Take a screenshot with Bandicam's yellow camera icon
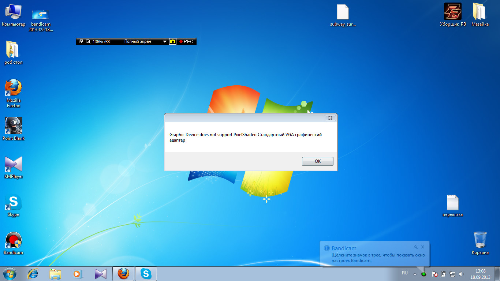This screenshot has height=281, width=500. [173, 42]
